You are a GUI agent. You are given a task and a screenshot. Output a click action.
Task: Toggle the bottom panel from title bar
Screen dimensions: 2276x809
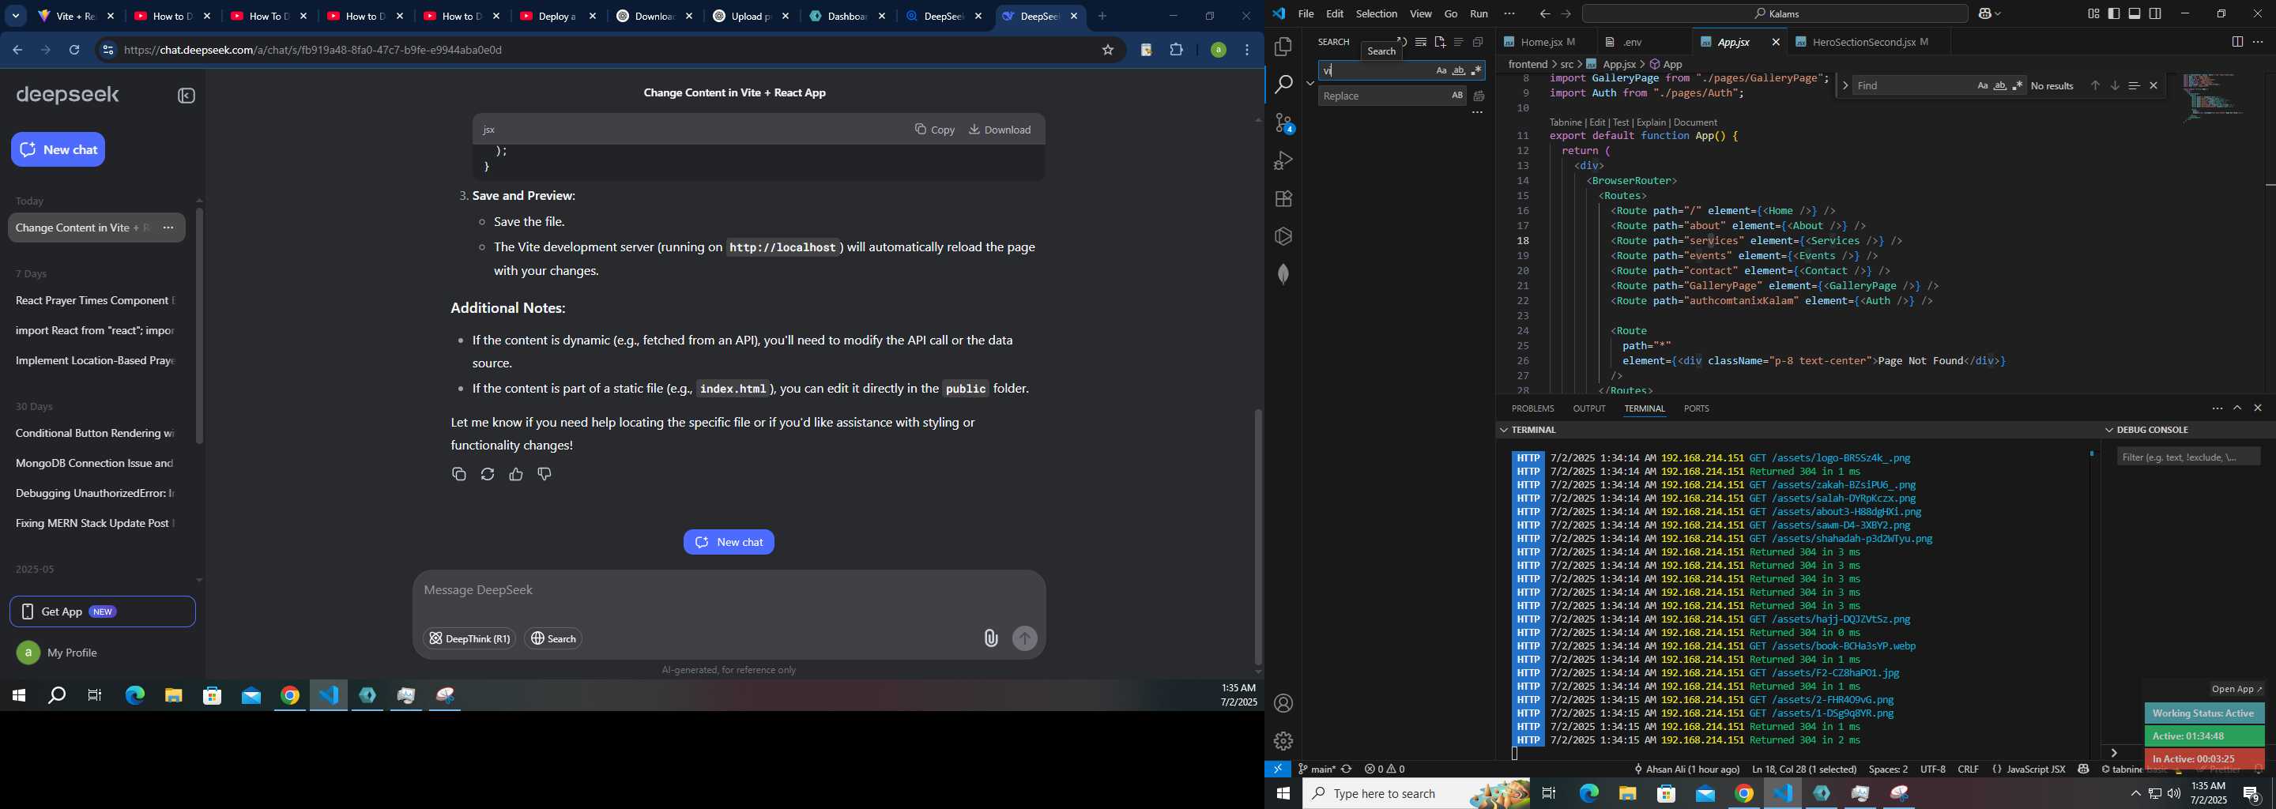[2135, 14]
